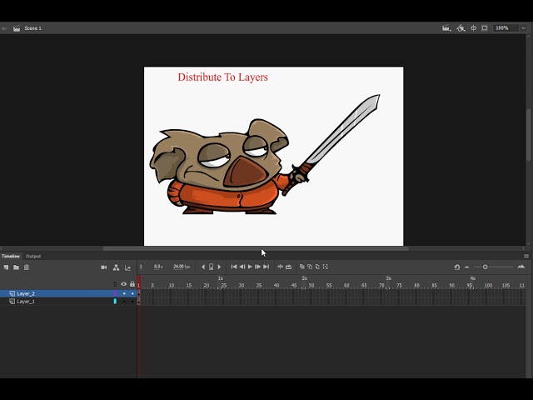Click the large mountain zoom-in icon

click(x=521, y=267)
